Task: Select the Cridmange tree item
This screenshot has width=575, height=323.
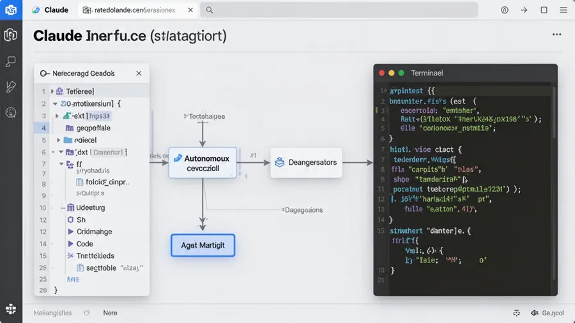Action: 90,232
